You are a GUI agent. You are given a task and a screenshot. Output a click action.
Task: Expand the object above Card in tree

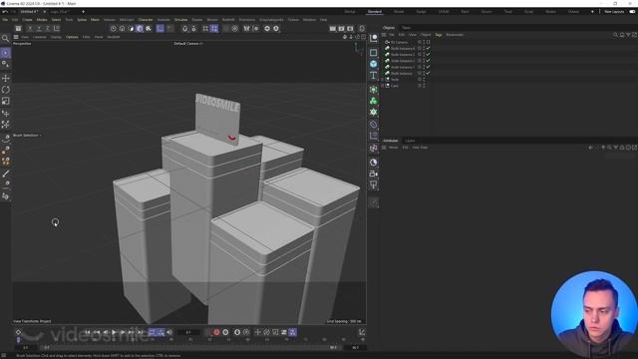383,80
